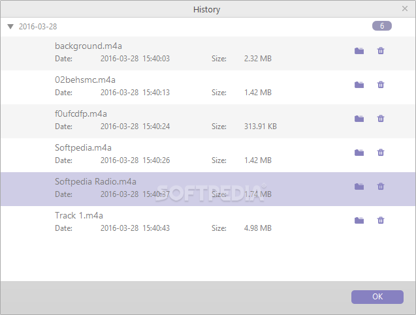Click timestamp 2016-03-28 15:40:13
The width and height of the screenshot is (416, 315).
point(135,93)
